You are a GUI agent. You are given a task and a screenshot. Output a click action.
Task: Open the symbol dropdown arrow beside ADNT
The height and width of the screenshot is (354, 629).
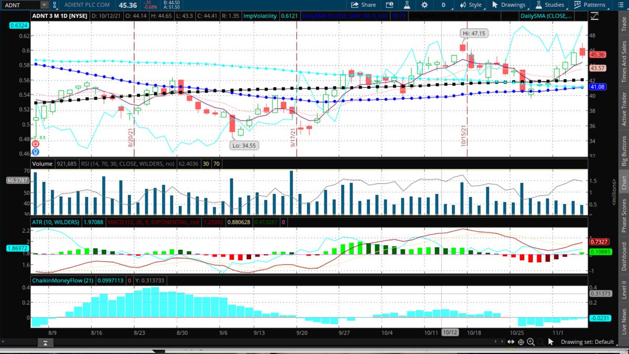(x=44, y=5)
